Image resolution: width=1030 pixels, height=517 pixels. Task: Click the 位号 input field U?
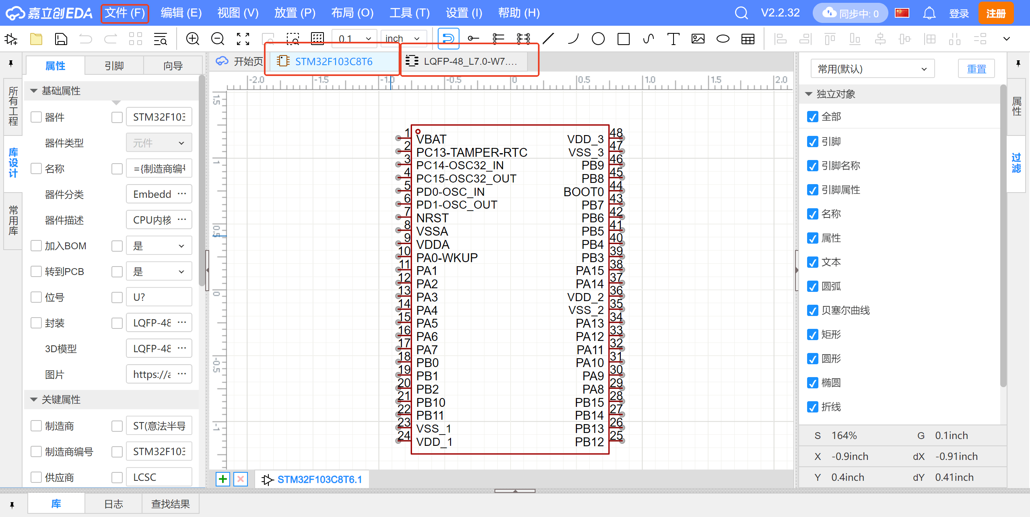point(159,297)
